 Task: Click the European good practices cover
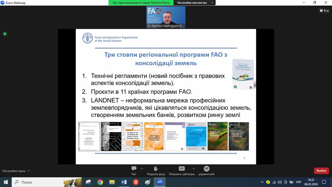pos(217,136)
